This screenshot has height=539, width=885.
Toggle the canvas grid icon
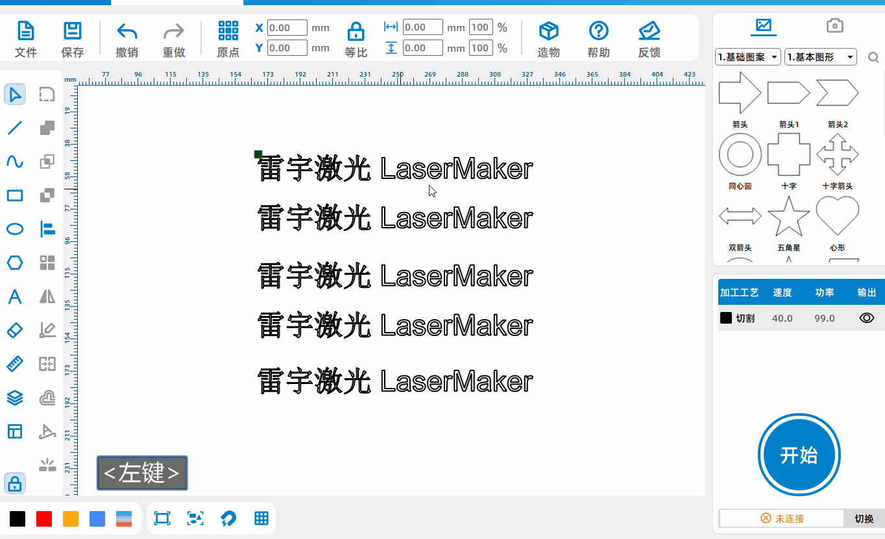tap(261, 518)
